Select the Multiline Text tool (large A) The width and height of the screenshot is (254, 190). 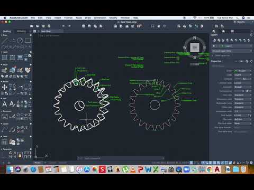pos(4,104)
